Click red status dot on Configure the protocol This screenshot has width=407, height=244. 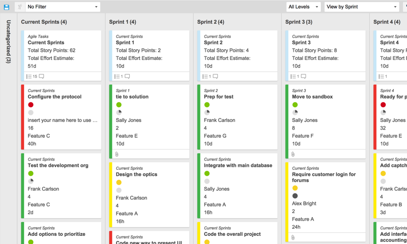[31, 105]
